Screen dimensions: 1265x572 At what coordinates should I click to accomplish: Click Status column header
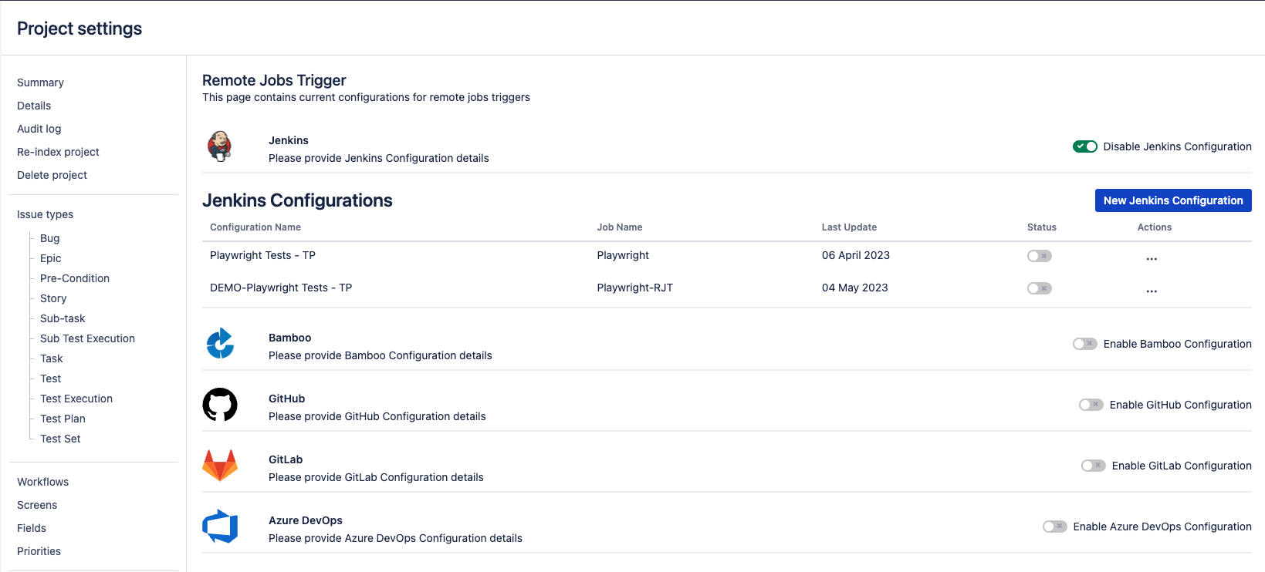(1042, 227)
